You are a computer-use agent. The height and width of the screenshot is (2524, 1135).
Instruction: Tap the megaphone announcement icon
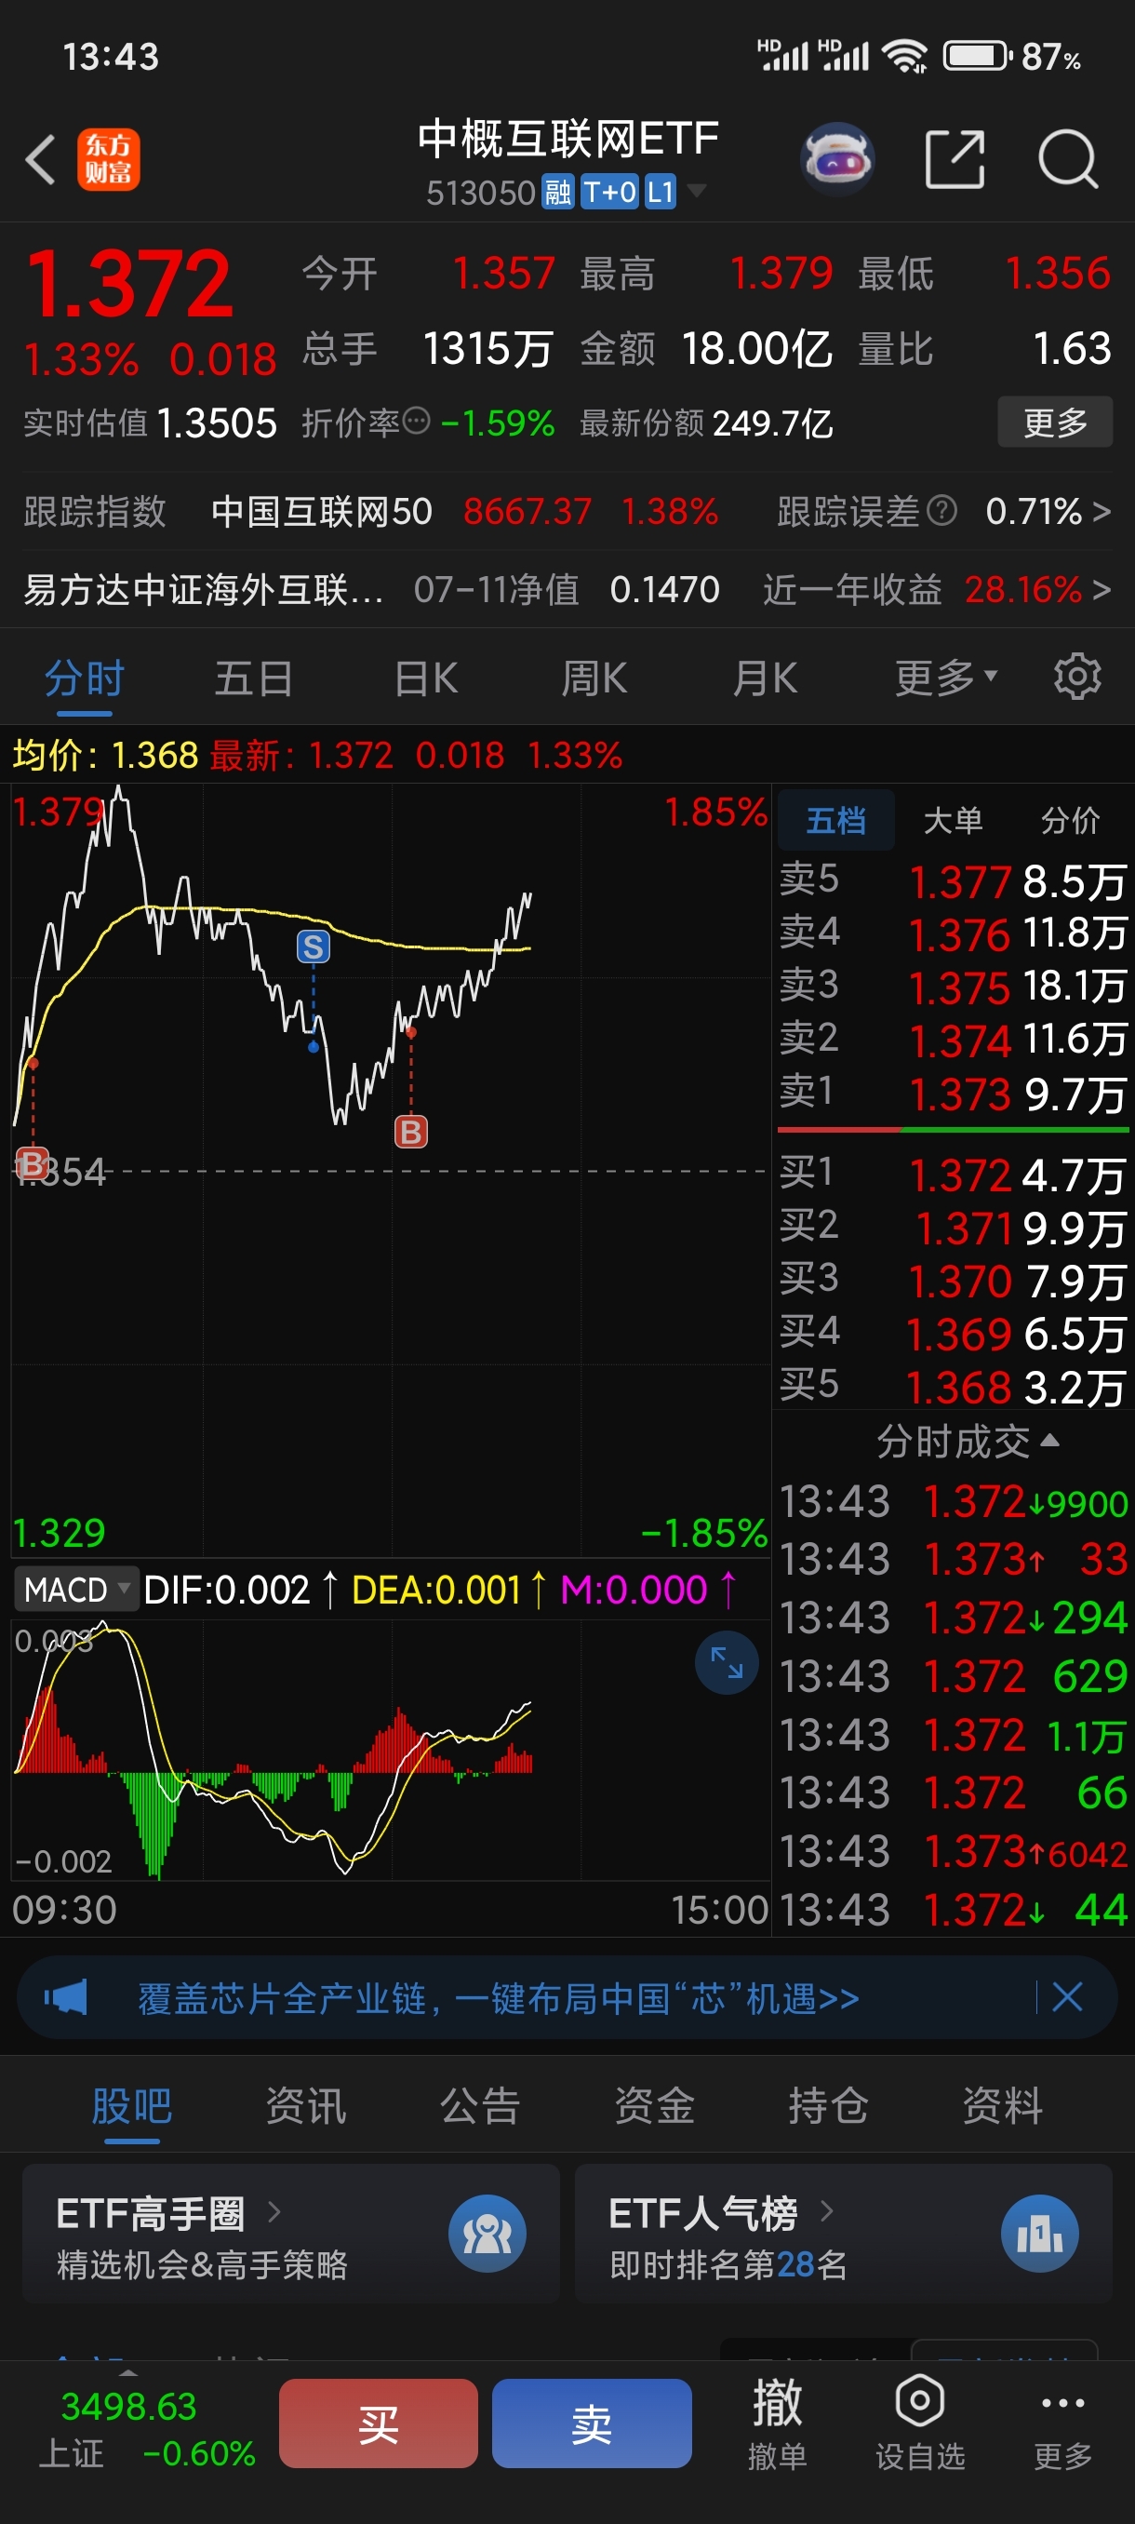point(66,1997)
